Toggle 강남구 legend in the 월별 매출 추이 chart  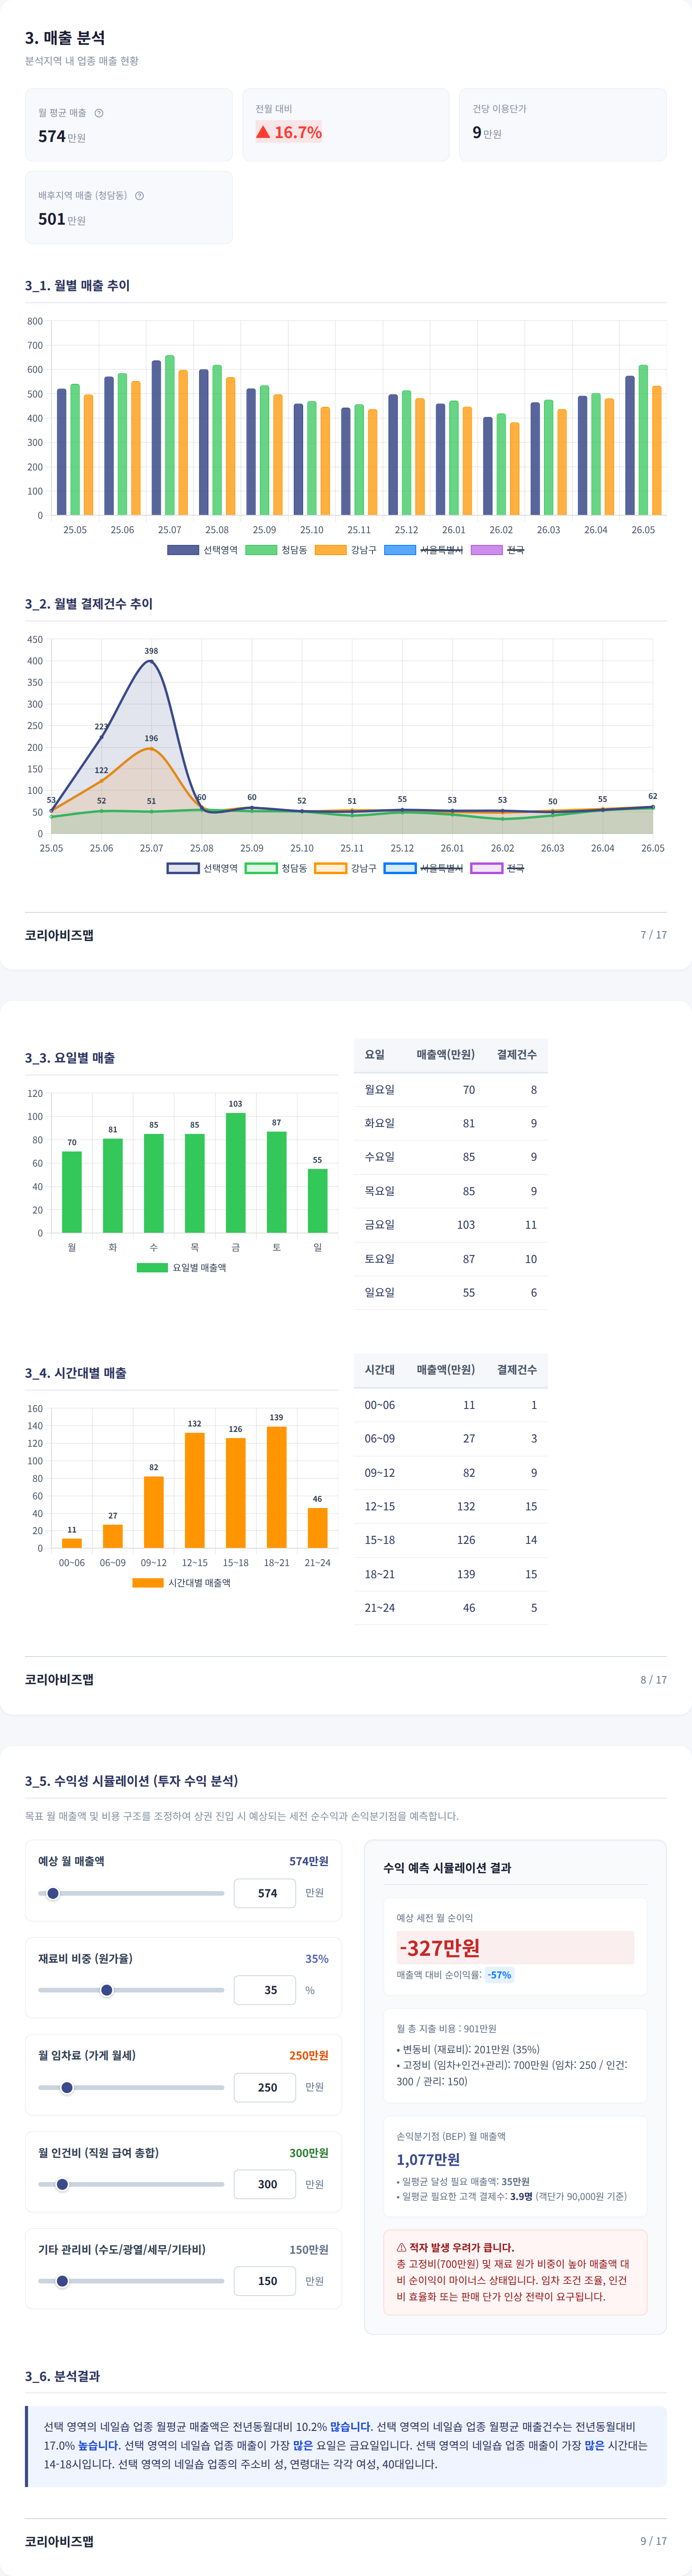coord(346,550)
